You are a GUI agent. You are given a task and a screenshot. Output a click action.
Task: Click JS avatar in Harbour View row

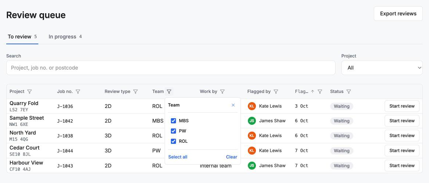pyautogui.click(x=252, y=165)
